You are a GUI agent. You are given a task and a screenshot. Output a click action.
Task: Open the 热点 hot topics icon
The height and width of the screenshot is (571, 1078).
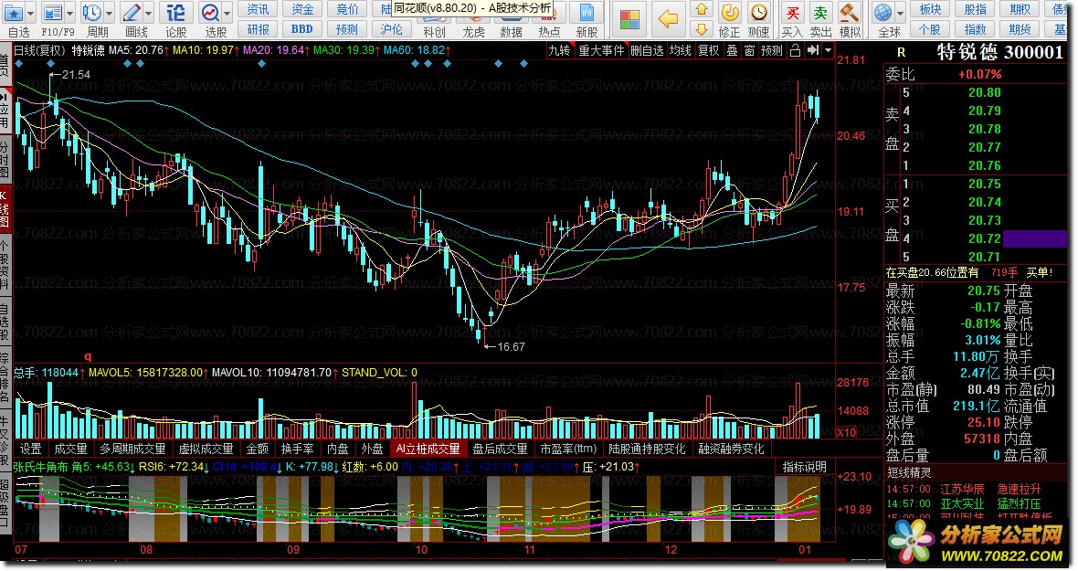[x=549, y=13]
